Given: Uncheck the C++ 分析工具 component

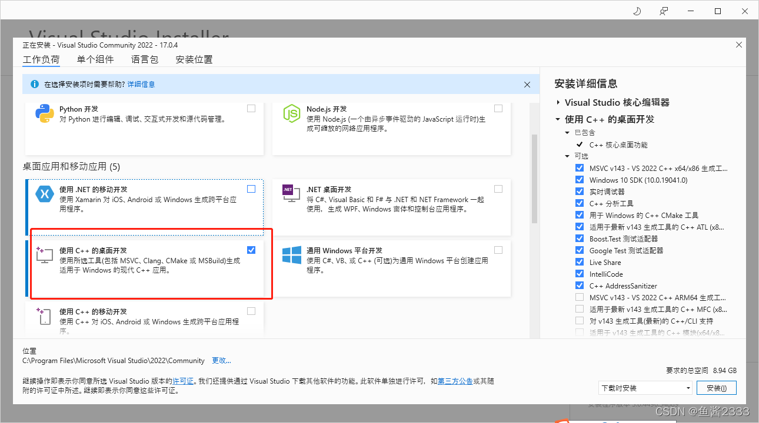Looking at the screenshot, I should point(580,203).
